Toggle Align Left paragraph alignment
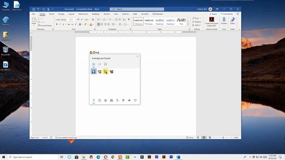 click(99, 24)
